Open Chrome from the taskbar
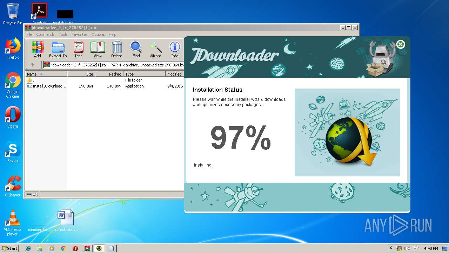449x253 pixels. tap(63, 248)
